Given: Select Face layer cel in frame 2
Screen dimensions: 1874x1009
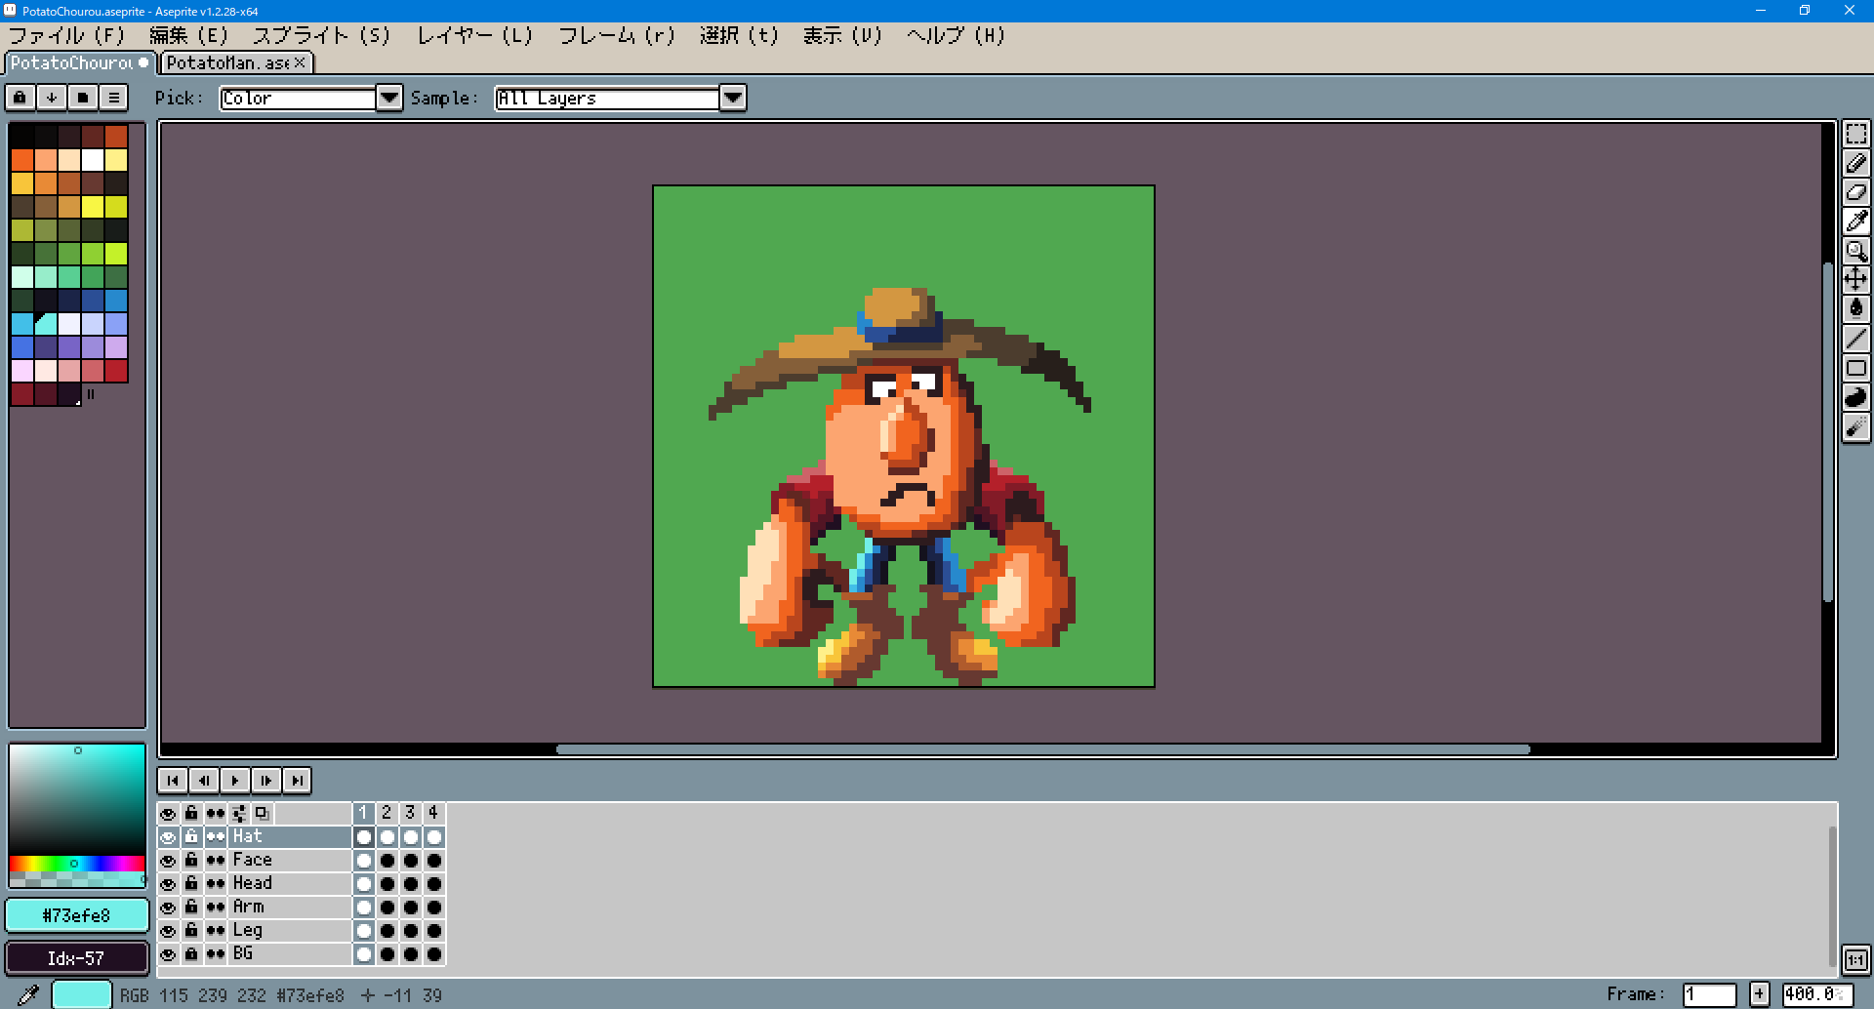Looking at the screenshot, I should 387,861.
